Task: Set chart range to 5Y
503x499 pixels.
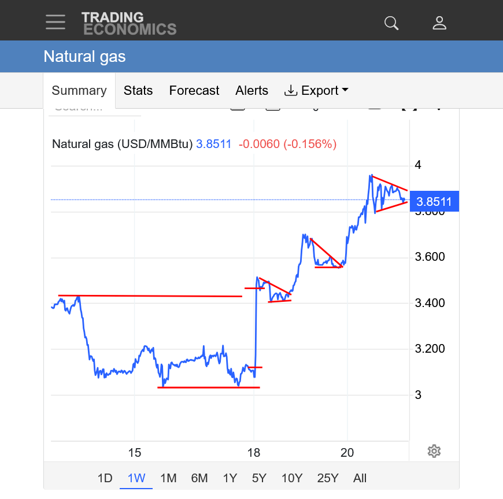Action: pos(259,478)
